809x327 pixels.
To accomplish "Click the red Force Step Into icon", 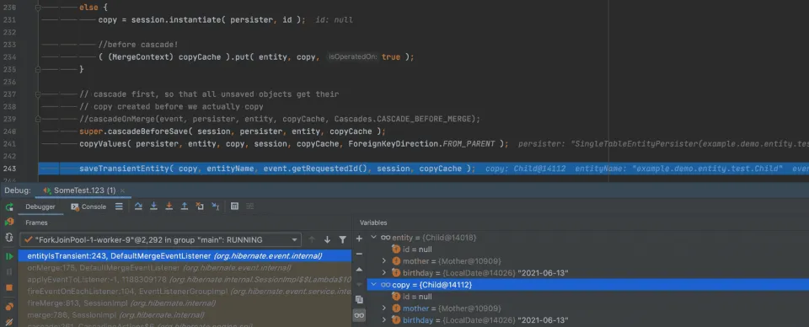I will pyautogui.click(x=169, y=206).
